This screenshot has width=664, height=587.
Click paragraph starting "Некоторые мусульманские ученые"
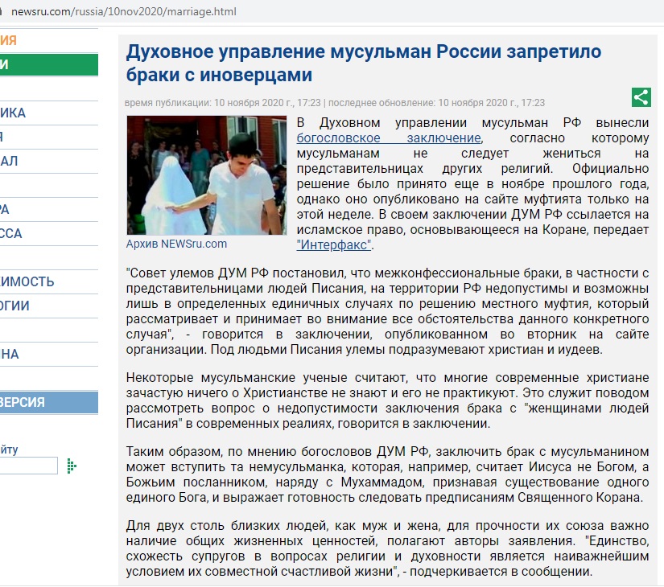[x=387, y=400]
